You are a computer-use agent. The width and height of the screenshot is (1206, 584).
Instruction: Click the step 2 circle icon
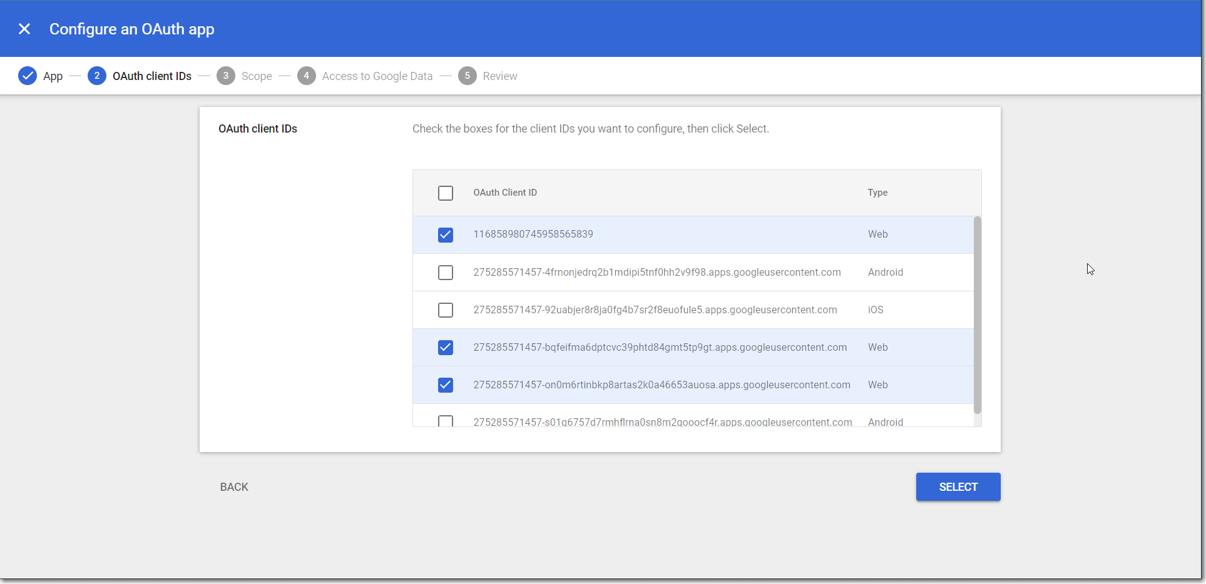[x=97, y=76]
